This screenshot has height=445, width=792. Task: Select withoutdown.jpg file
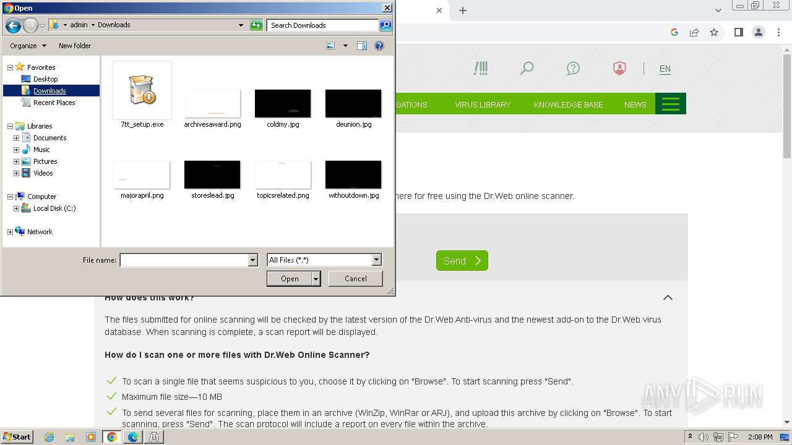point(353,180)
